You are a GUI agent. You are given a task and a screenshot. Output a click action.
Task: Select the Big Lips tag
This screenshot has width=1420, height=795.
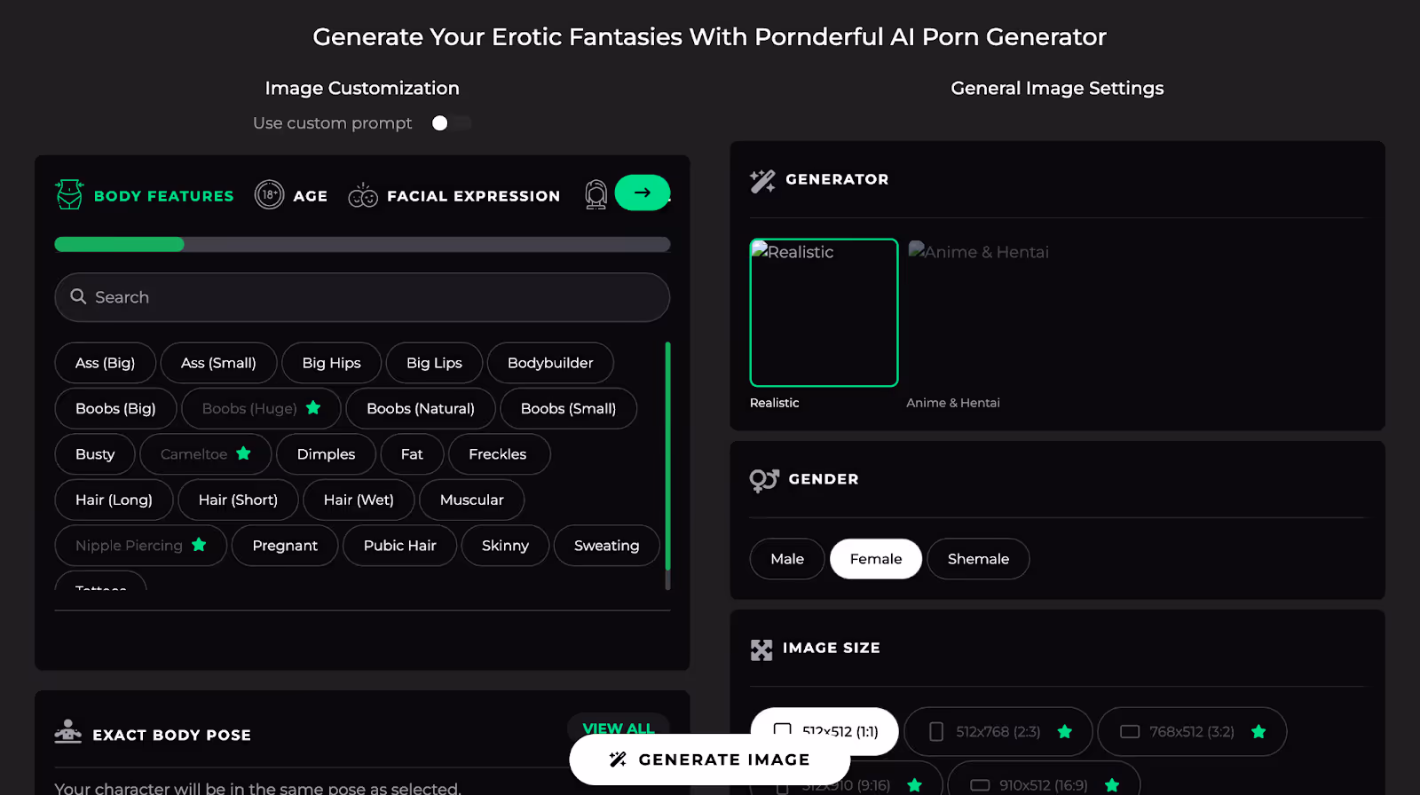point(434,363)
